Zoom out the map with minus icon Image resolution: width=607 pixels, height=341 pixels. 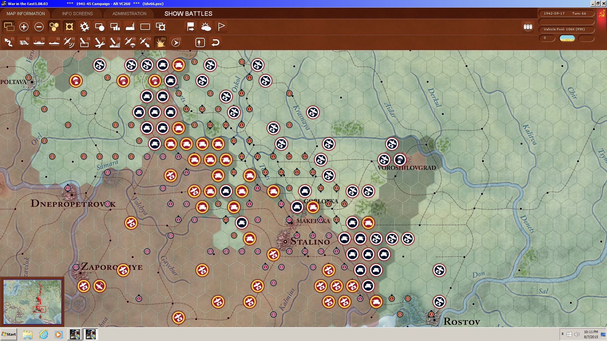[x=39, y=27]
